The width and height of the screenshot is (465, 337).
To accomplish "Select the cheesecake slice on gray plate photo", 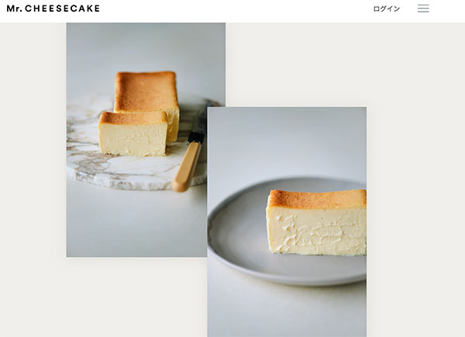I will [x=287, y=222].
